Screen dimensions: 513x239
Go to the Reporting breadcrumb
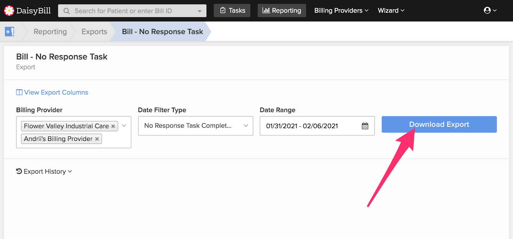(50, 32)
